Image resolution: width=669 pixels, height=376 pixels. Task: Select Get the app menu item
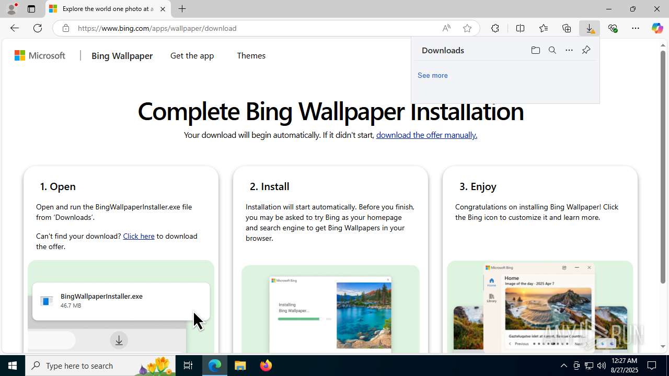192,56
